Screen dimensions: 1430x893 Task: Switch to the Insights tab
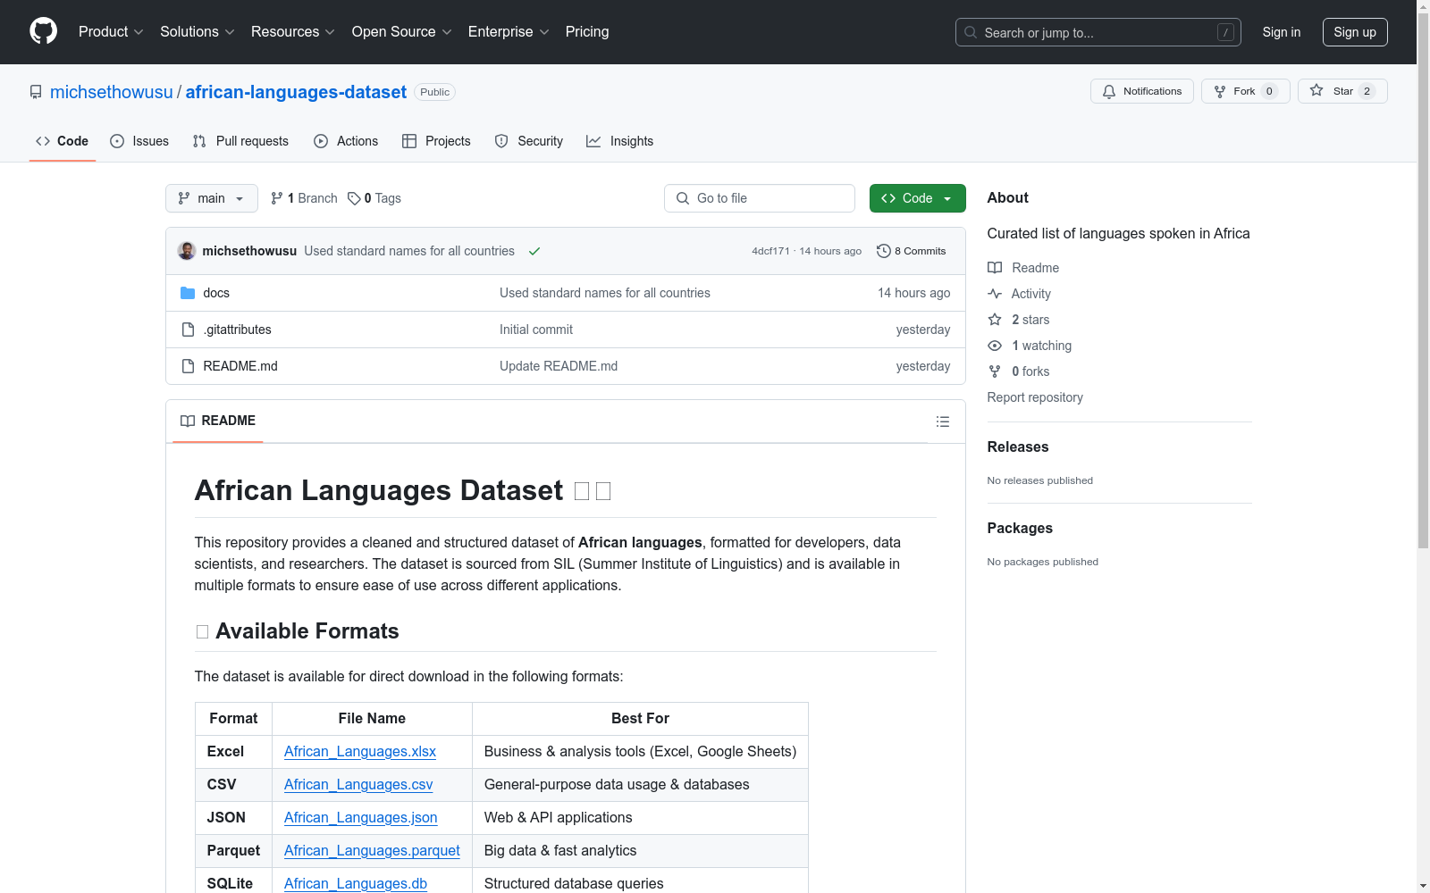620,141
